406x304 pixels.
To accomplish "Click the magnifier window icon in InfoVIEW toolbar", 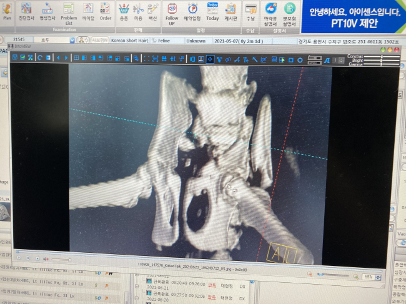I will tap(136, 59).
